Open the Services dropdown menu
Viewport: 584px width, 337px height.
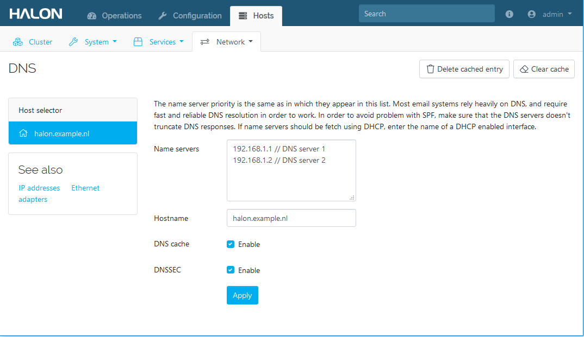159,42
